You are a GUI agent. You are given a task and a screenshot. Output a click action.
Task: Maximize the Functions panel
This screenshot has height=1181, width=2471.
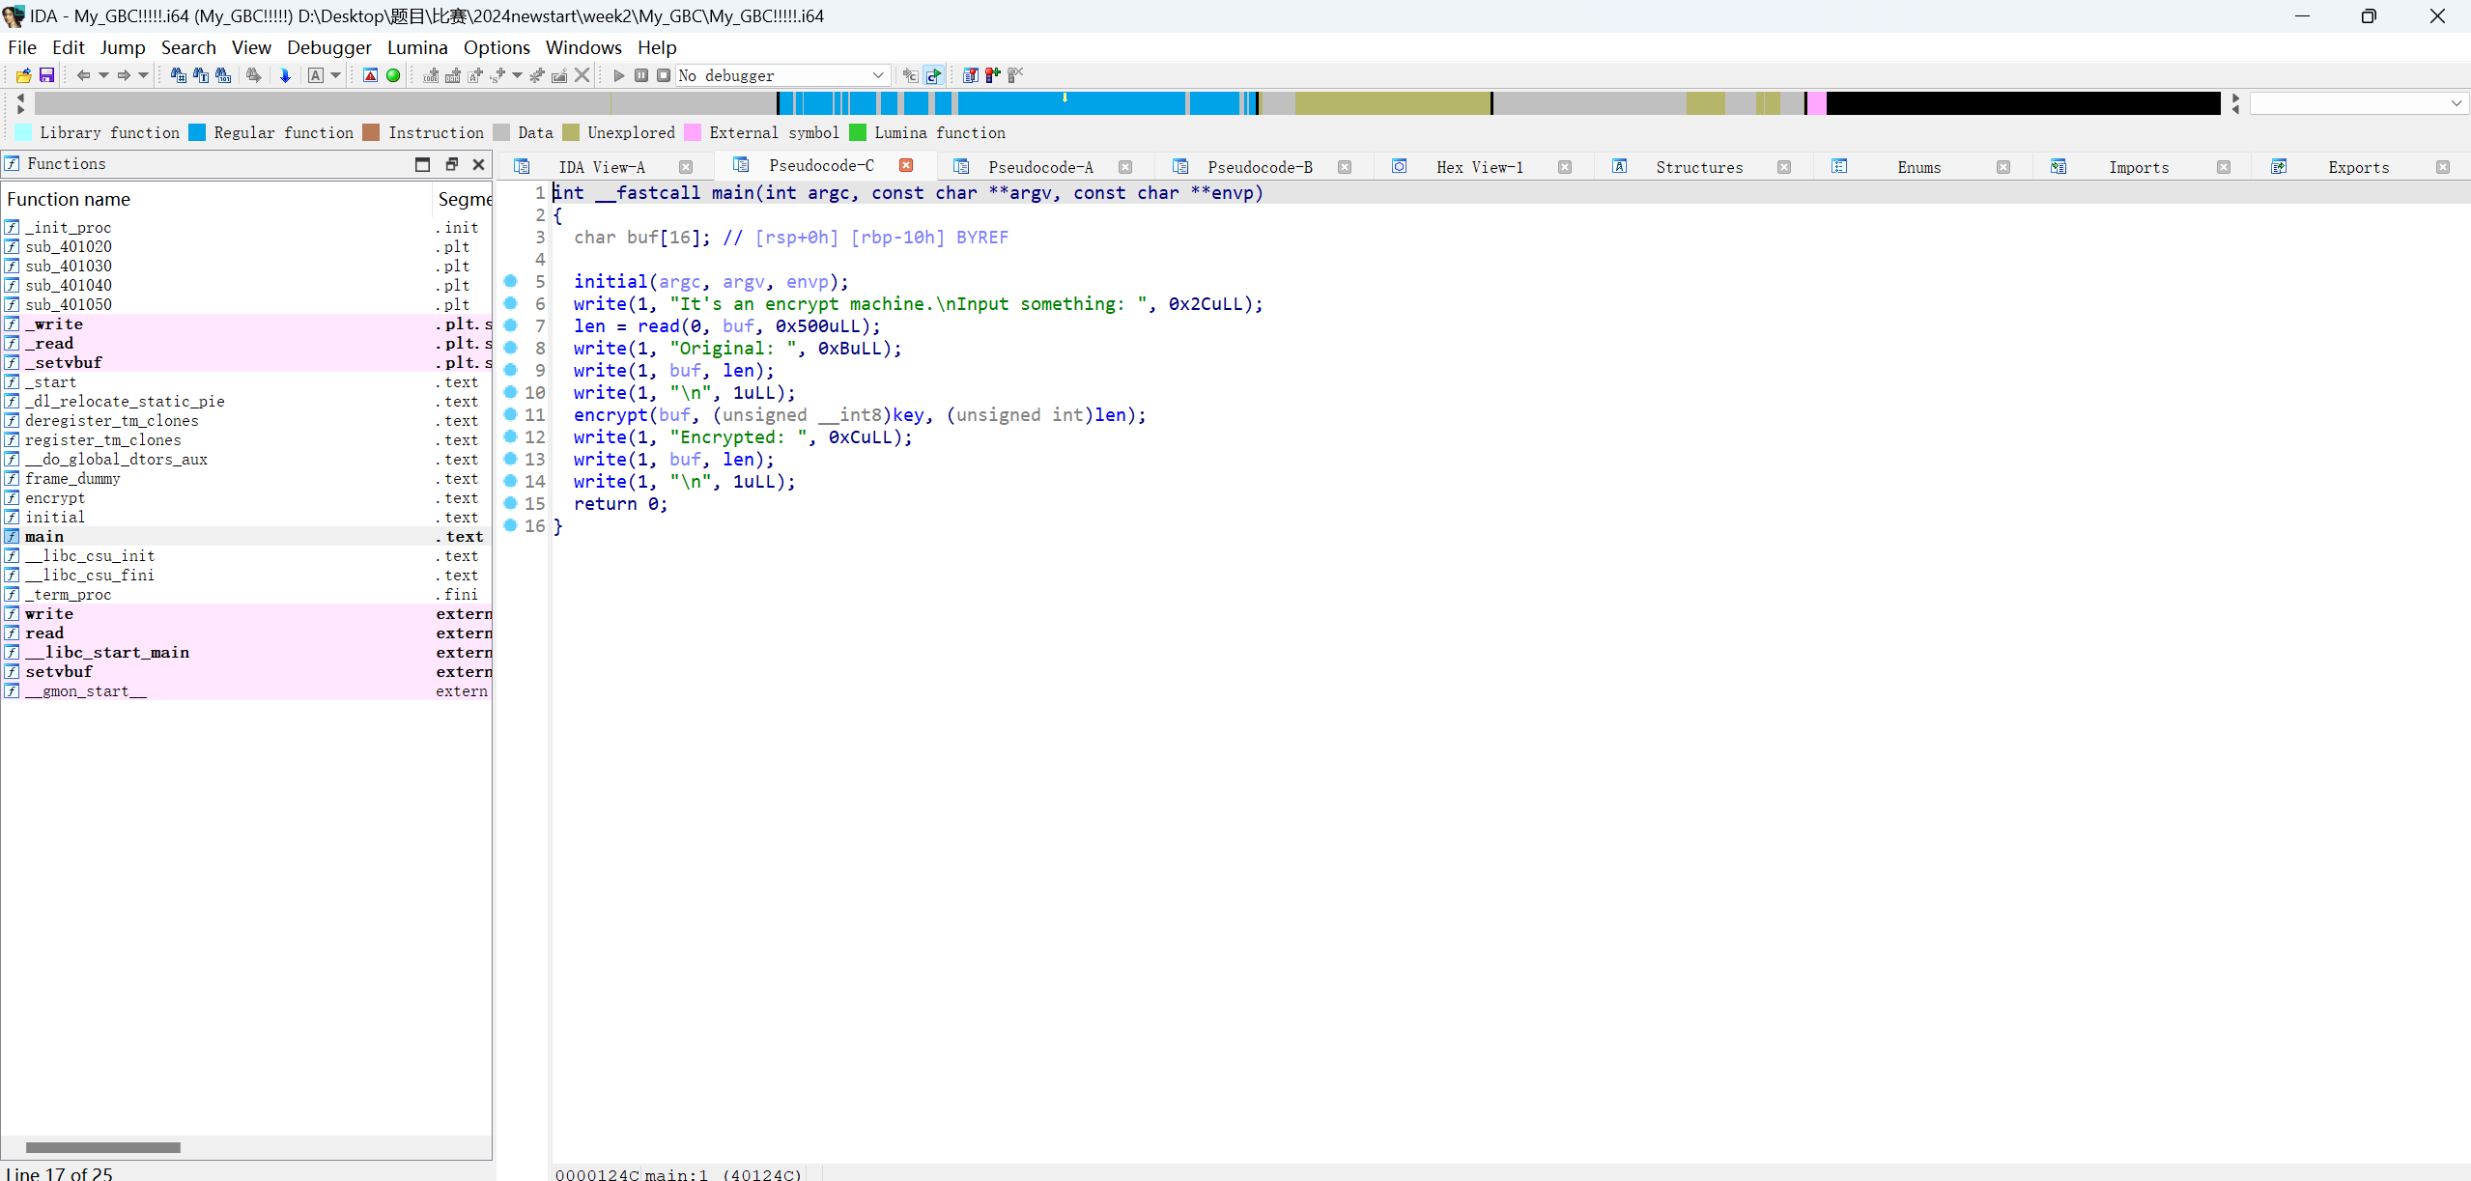422,164
